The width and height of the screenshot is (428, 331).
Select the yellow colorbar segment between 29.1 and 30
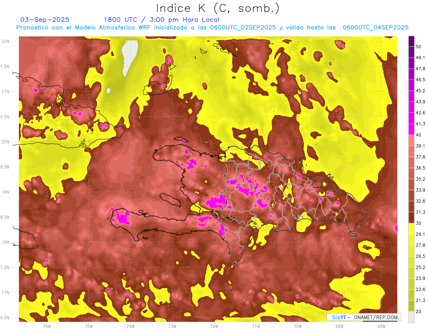(412, 229)
